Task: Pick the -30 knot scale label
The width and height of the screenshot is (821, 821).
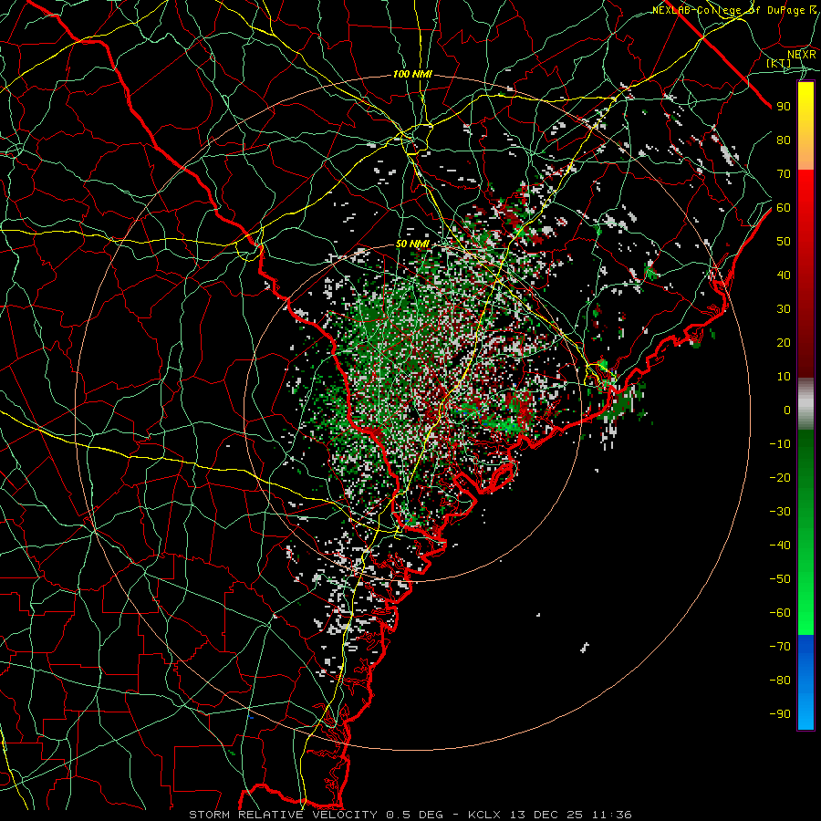Action: [780, 512]
